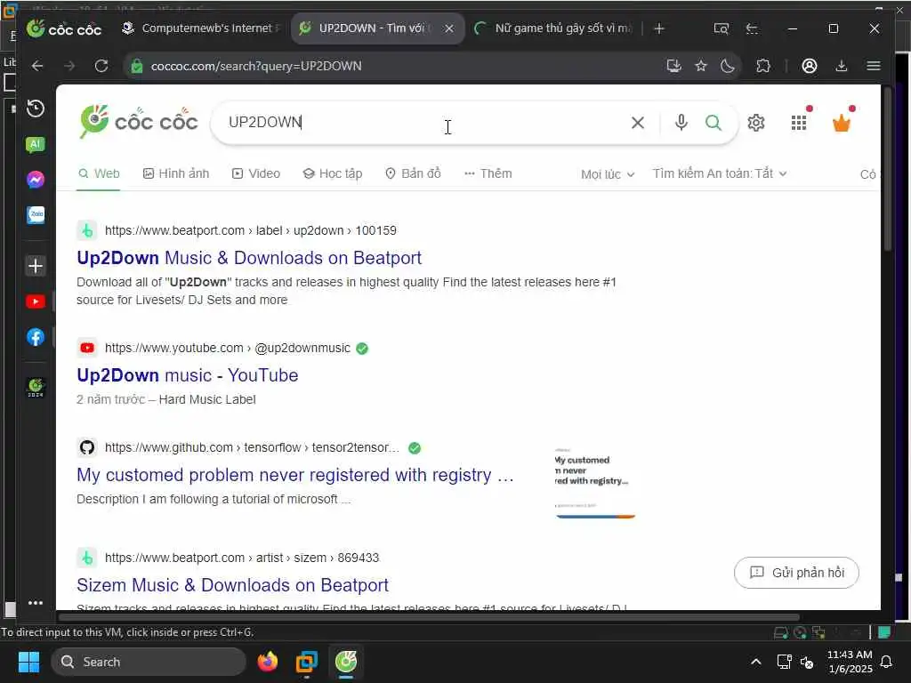This screenshot has height=683, width=911.
Task: Open the Mọi lúc time filter dropdown
Action: point(608,174)
